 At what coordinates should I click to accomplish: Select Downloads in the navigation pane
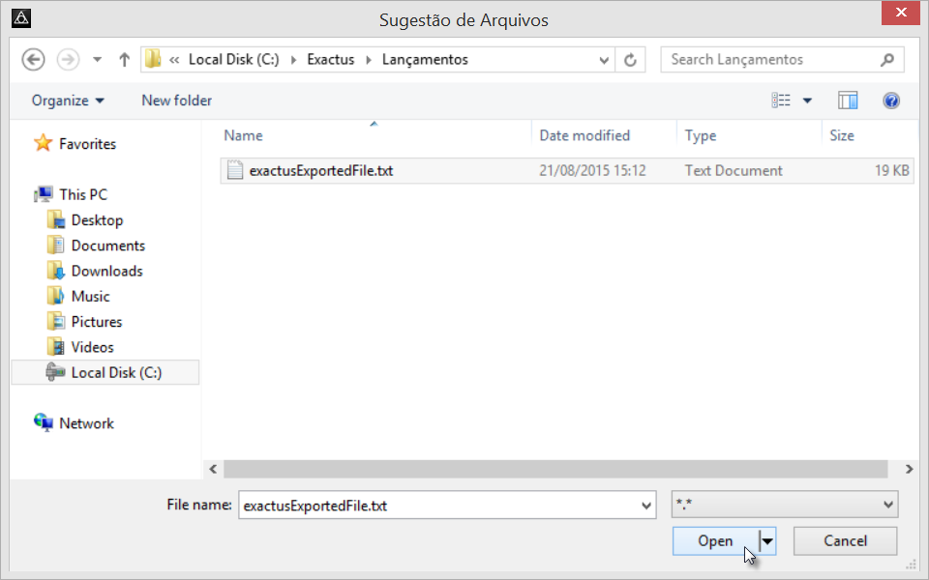(x=106, y=272)
